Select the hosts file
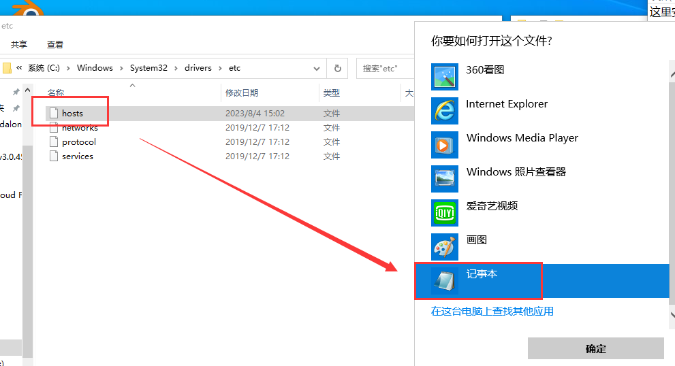675x366 pixels. click(72, 114)
